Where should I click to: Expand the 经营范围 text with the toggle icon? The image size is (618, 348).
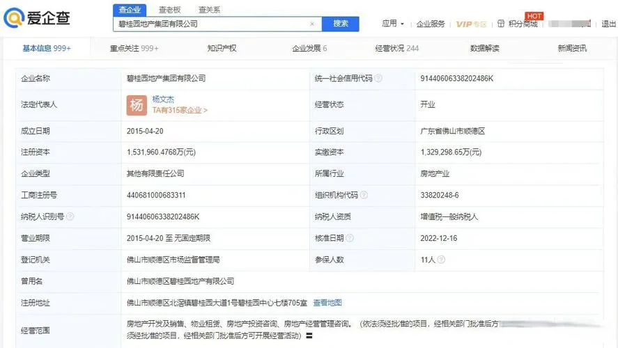(x=309, y=335)
